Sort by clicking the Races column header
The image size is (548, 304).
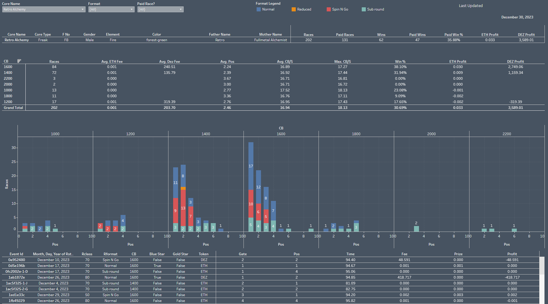[54, 61]
